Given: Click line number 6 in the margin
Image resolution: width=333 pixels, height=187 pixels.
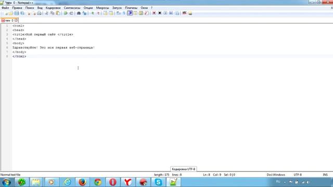Looking at the screenshot, I should point(7,47).
